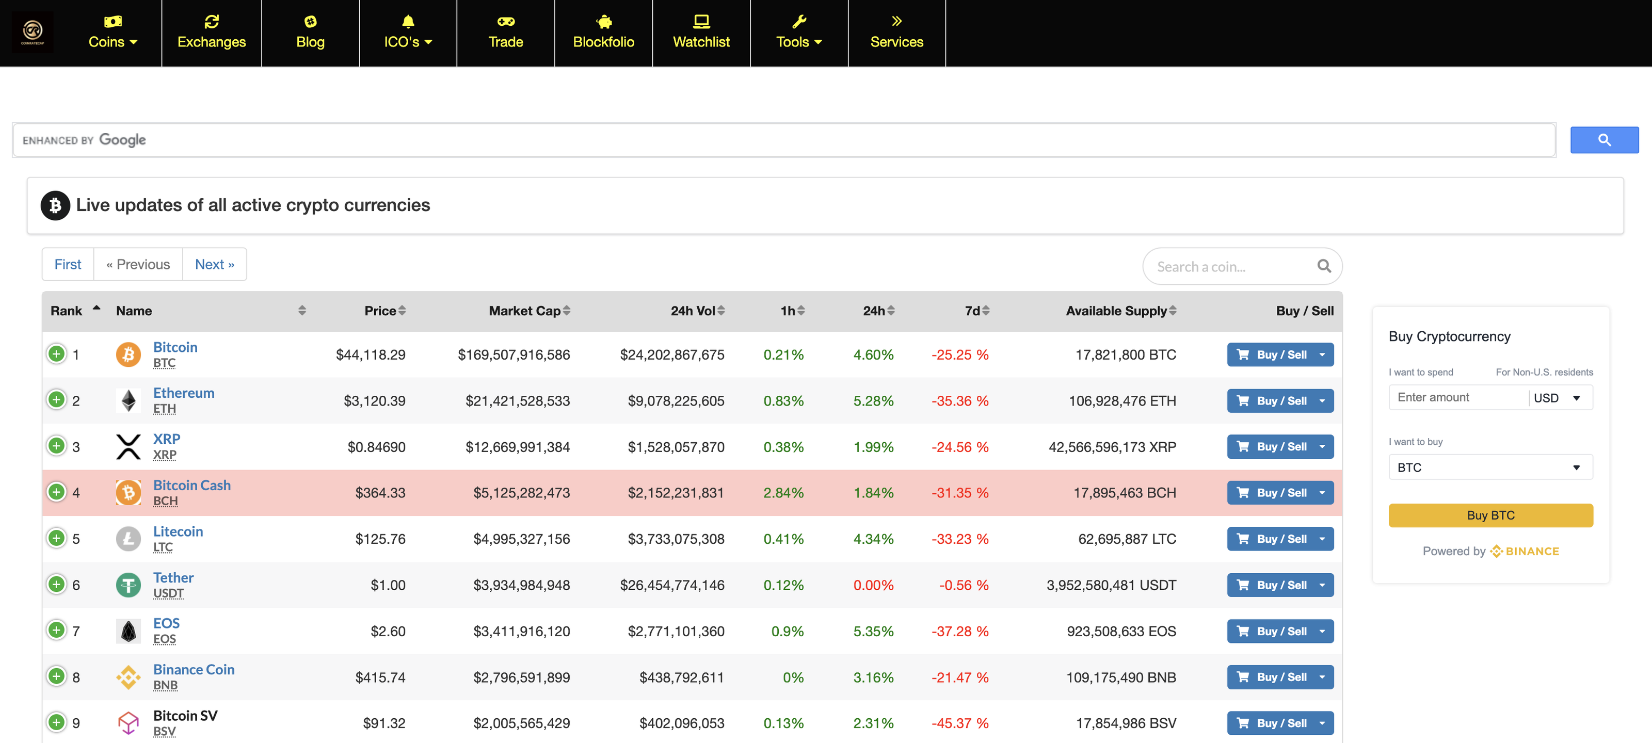Click the Ethereum diamond logo

tap(129, 401)
